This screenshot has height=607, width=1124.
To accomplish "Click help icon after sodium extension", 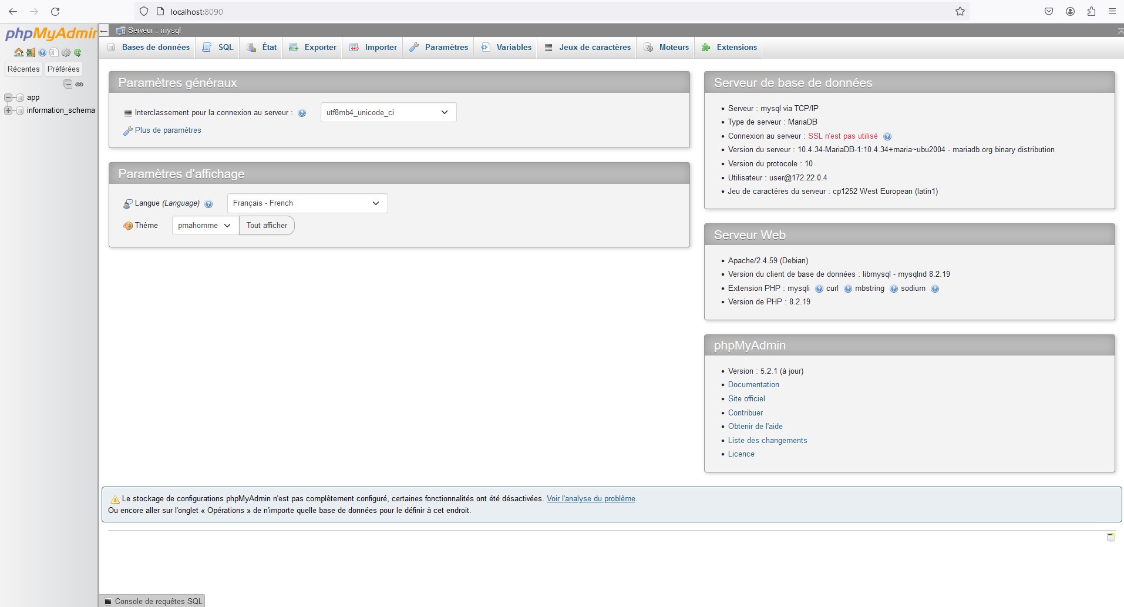I will [x=935, y=289].
